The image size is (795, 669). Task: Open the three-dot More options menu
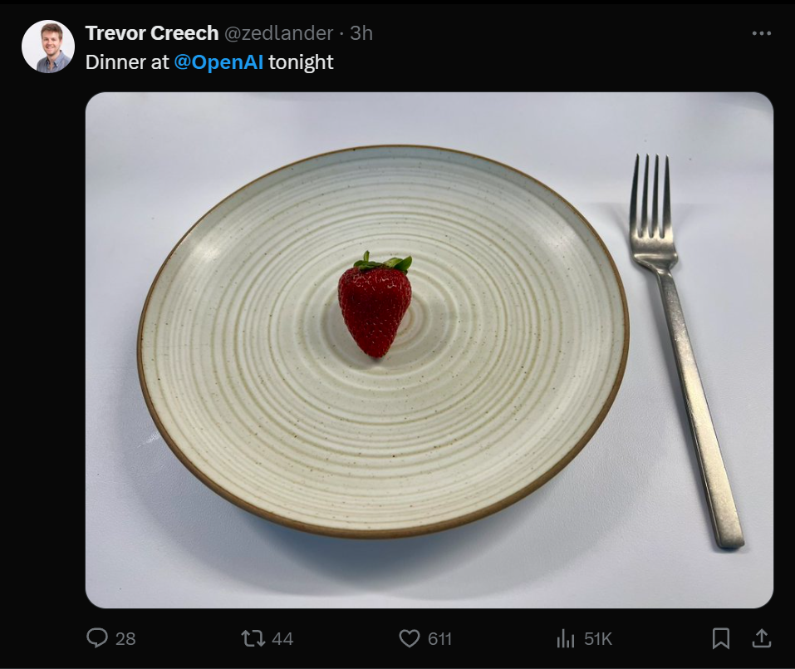coord(761,33)
